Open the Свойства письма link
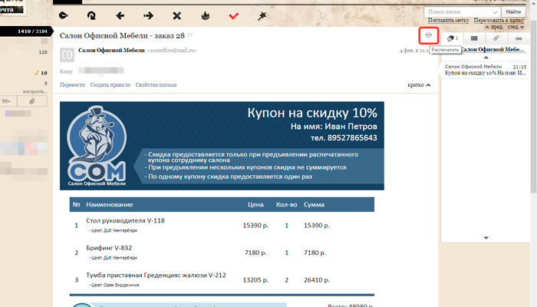The width and height of the screenshot is (537, 307). [156, 85]
